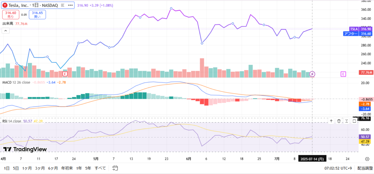Viewport: 374px width, 174px height.
Task: Click the MACD 12 26 close legend
Action: coord(16,82)
